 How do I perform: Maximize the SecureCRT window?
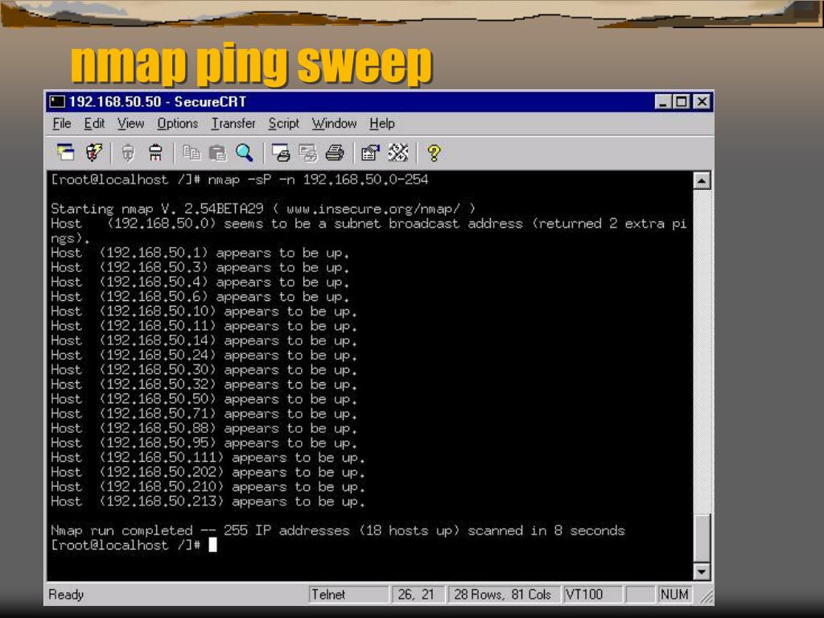(x=681, y=101)
